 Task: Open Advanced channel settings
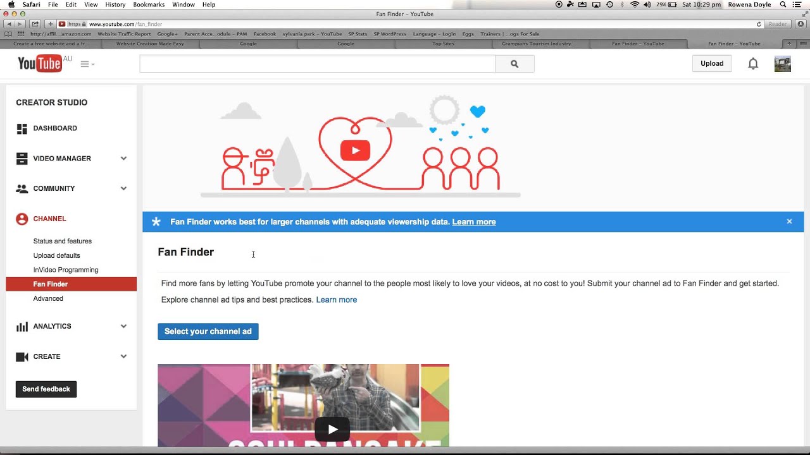point(48,299)
